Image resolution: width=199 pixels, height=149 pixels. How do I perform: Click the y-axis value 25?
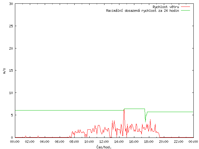11,26
